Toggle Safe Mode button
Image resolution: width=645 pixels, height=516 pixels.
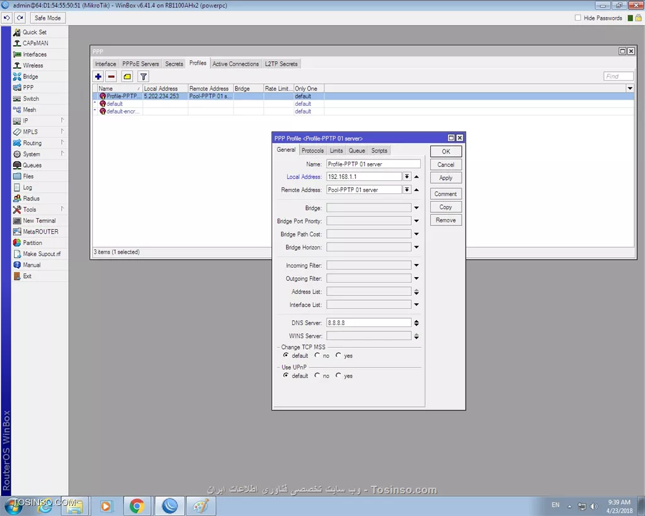[x=47, y=18]
